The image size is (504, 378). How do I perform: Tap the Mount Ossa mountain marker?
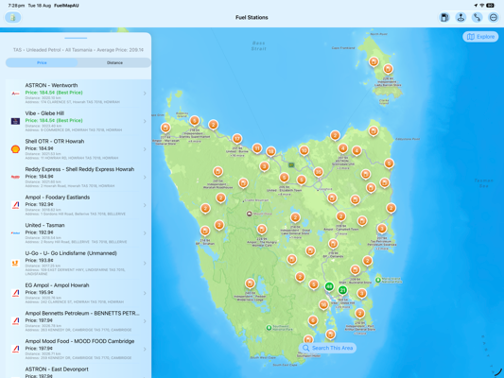[x=249, y=214]
